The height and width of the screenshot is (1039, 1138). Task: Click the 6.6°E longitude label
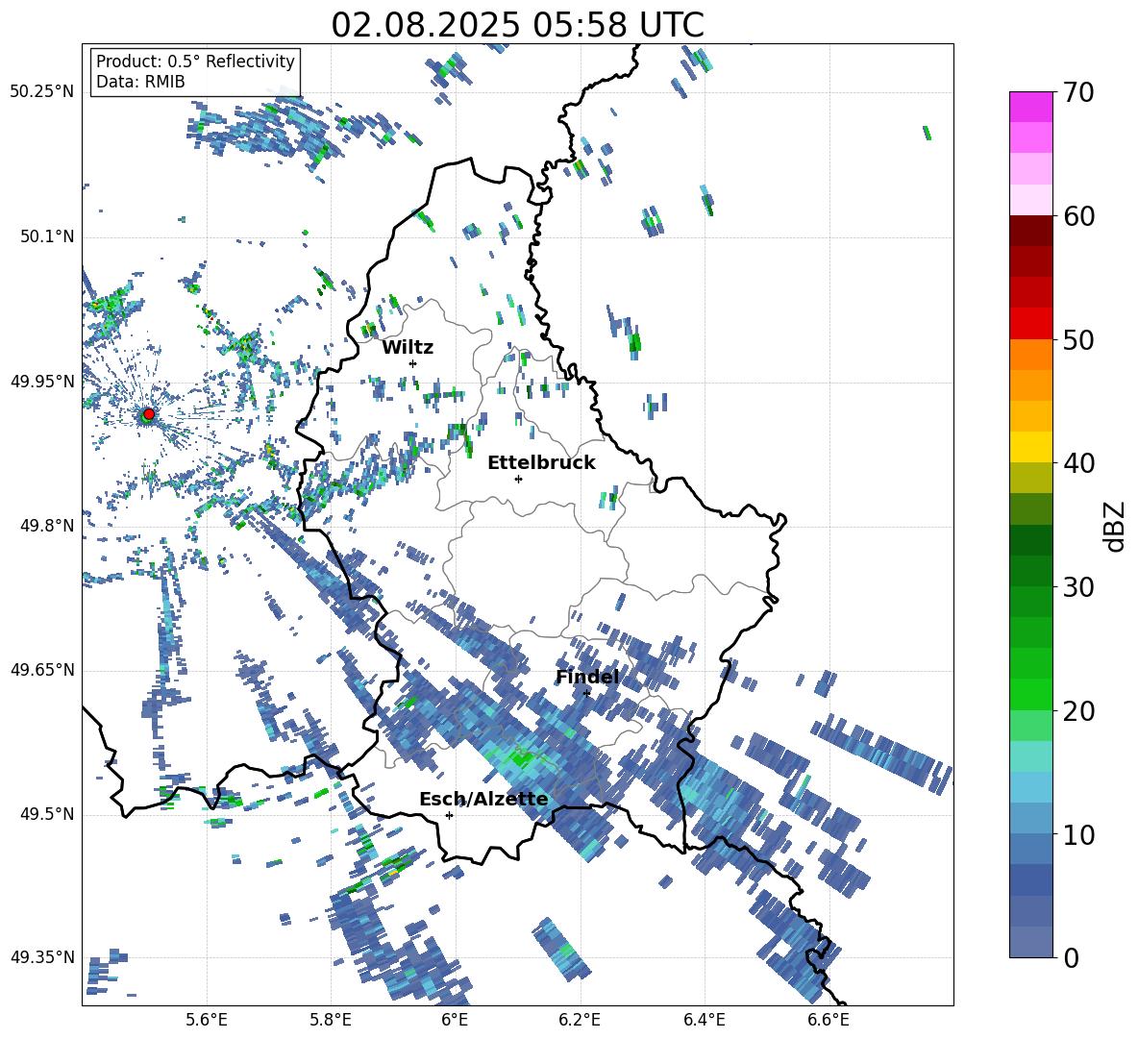tap(829, 1020)
